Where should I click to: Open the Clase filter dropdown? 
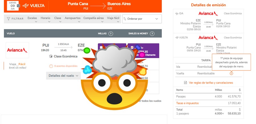(x=58, y=19)
